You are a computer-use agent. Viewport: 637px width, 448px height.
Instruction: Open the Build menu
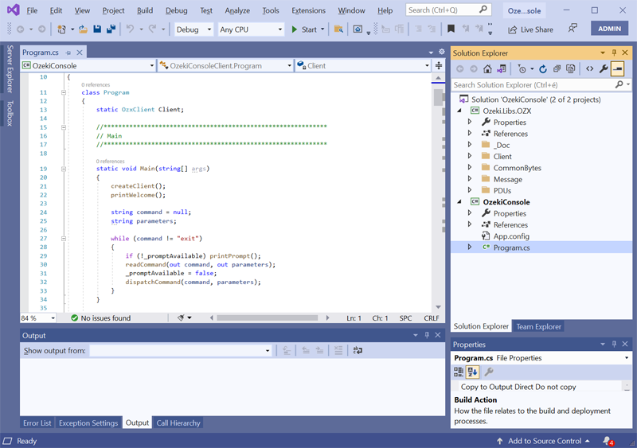[145, 10]
